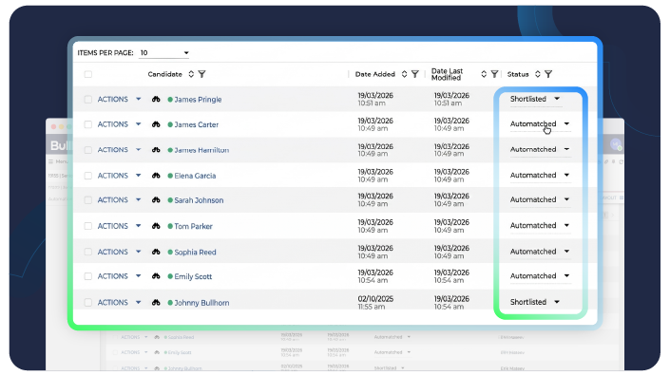Image resolution: width=670 pixels, height=376 pixels.
Task: Select James Carter row checkbox
Action: tap(88, 124)
